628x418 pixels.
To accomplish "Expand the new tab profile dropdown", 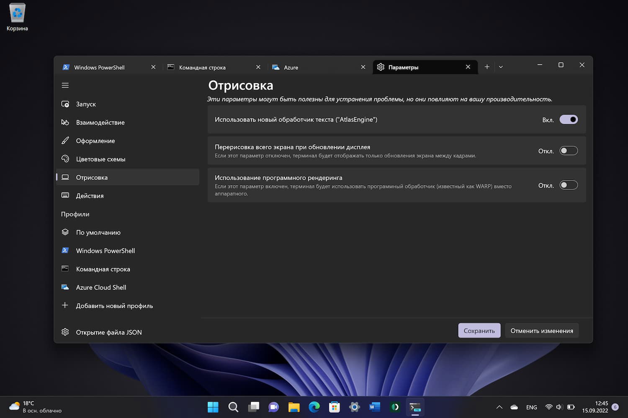I will pyautogui.click(x=501, y=67).
